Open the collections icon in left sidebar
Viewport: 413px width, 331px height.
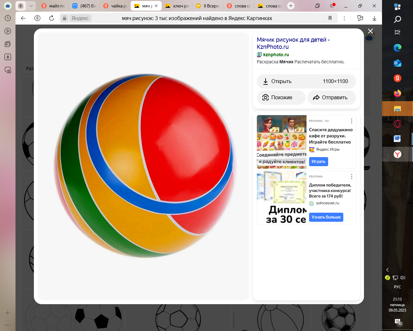[8, 44]
